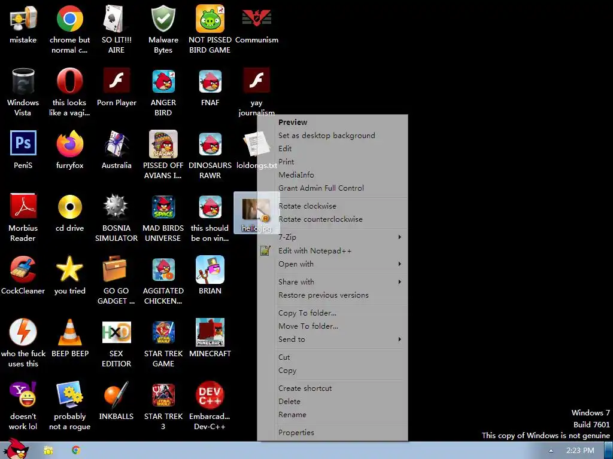Expand the 'Open with' submenu
613x459 pixels.
coord(332,264)
